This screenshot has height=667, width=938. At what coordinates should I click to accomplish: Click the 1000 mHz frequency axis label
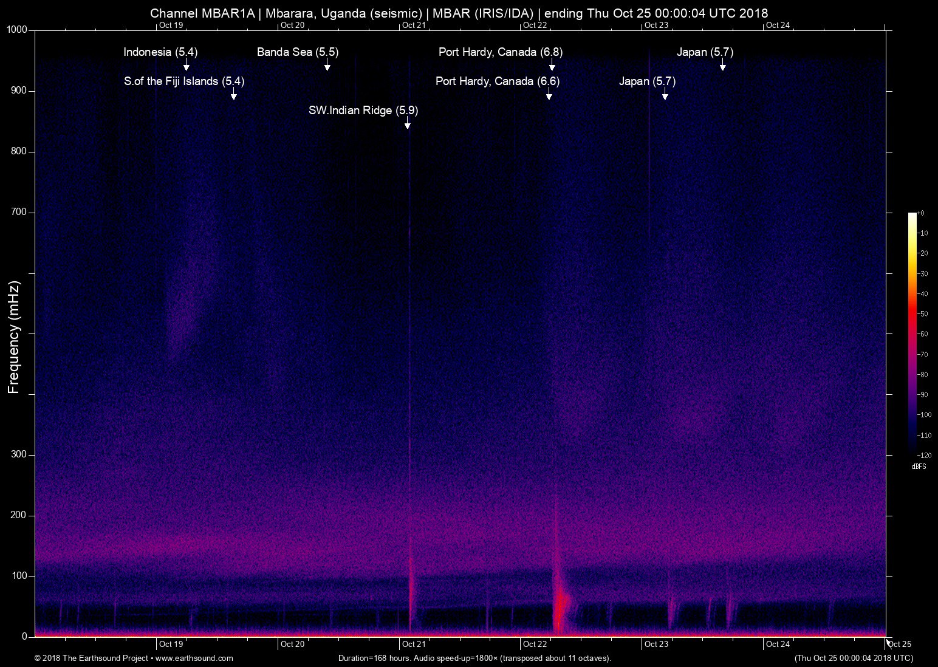17,30
